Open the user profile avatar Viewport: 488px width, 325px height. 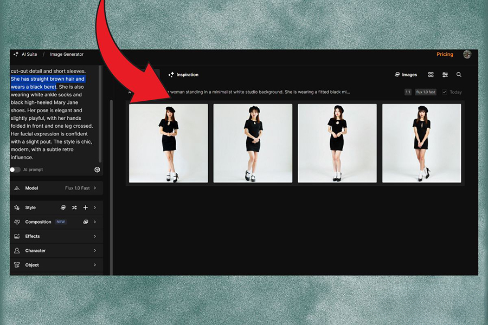tap(467, 54)
